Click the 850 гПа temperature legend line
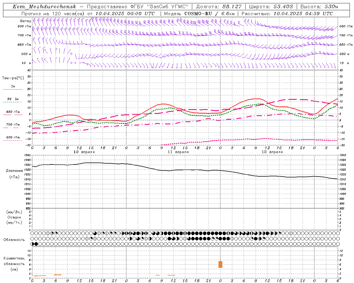This screenshot has height=283, width=354. [x=12, y=115]
